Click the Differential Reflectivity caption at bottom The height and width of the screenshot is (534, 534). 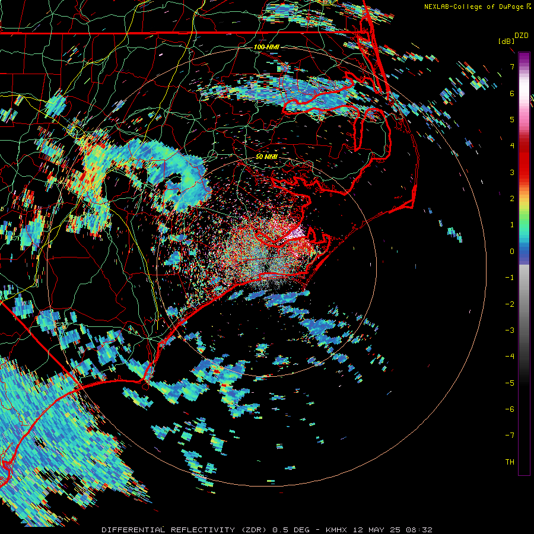click(x=266, y=530)
